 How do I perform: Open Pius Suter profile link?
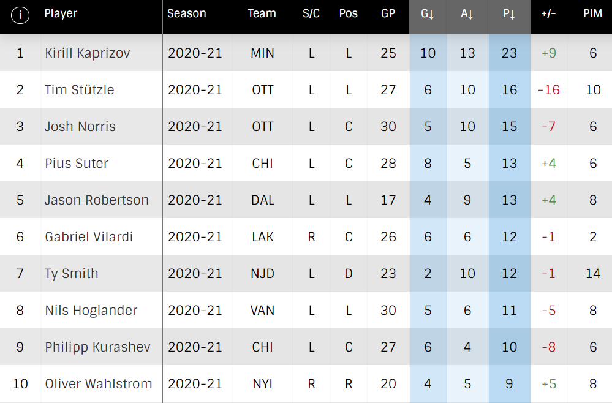click(77, 163)
